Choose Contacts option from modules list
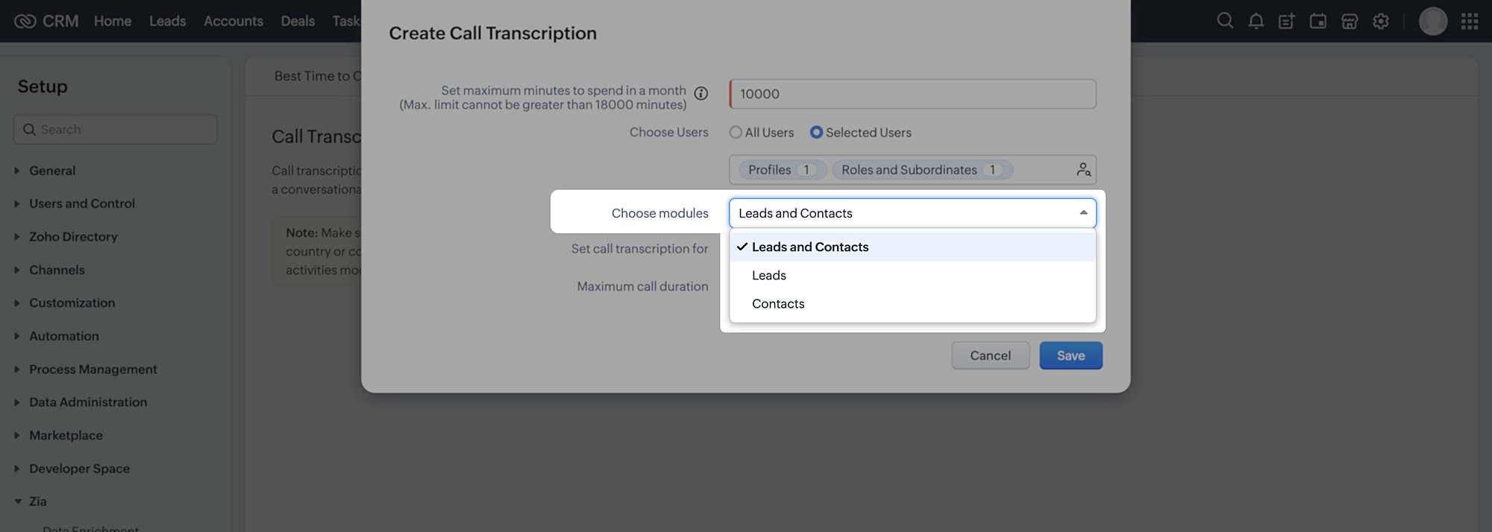The width and height of the screenshot is (1492, 532). (778, 304)
